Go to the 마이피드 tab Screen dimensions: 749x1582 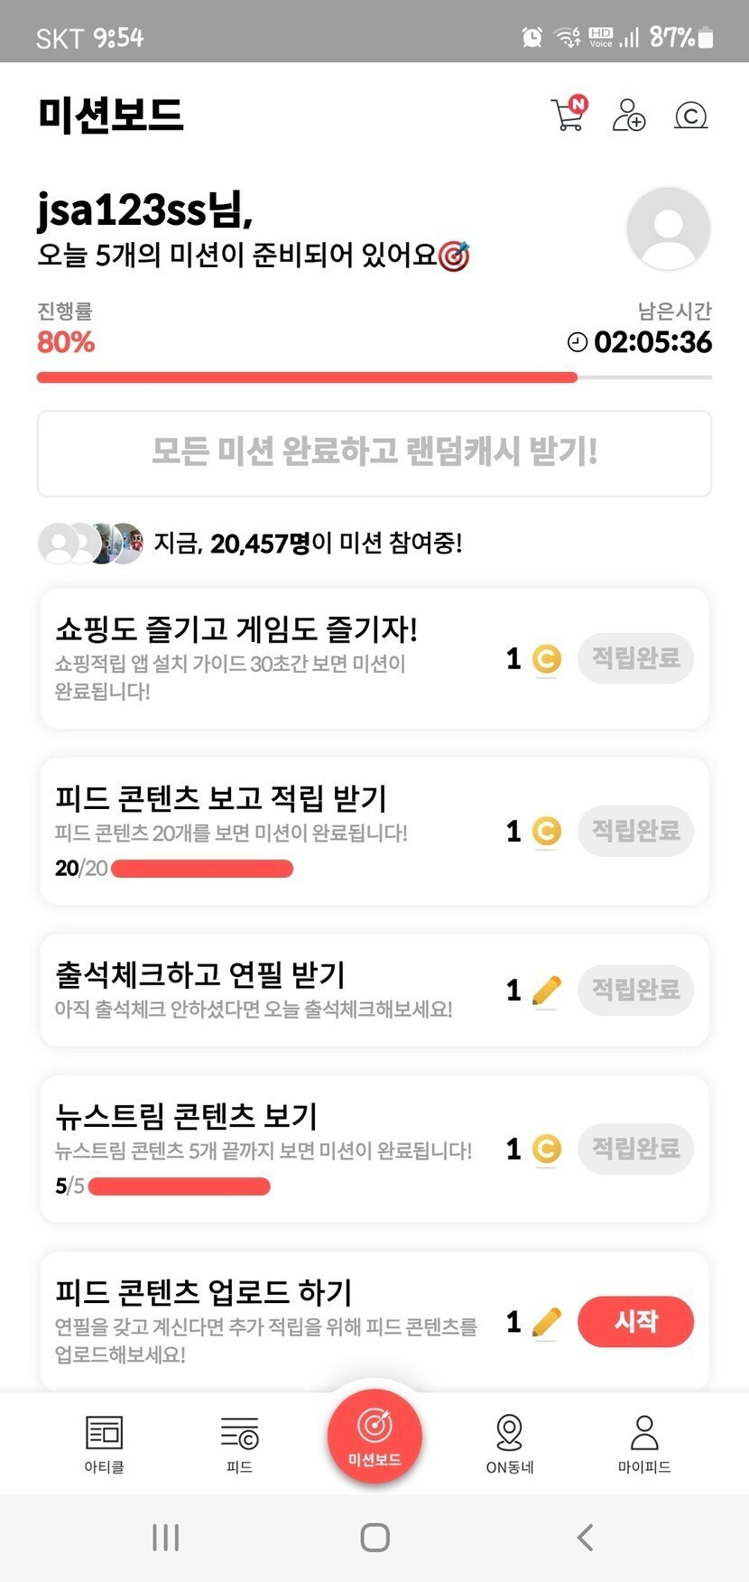[x=644, y=1443]
